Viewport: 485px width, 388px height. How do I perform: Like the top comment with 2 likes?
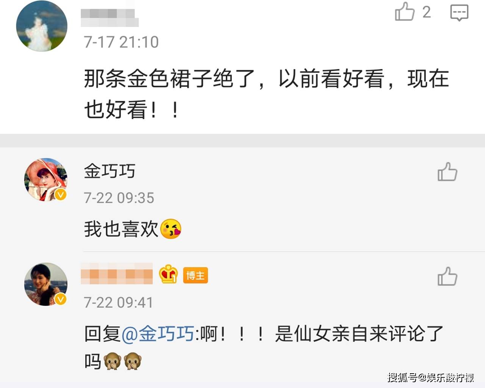tap(405, 12)
